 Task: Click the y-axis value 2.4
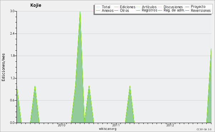point(12,34)
